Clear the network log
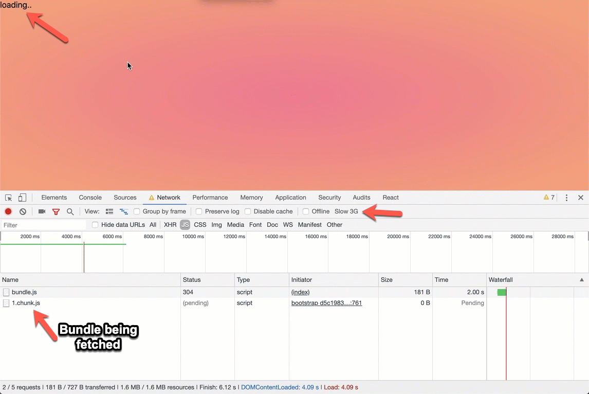589x394 pixels. tap(23, 211)
